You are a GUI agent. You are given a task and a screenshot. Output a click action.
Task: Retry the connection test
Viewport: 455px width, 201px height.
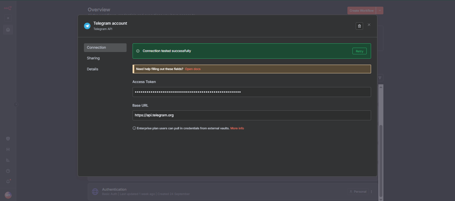[x=359, y=51]
